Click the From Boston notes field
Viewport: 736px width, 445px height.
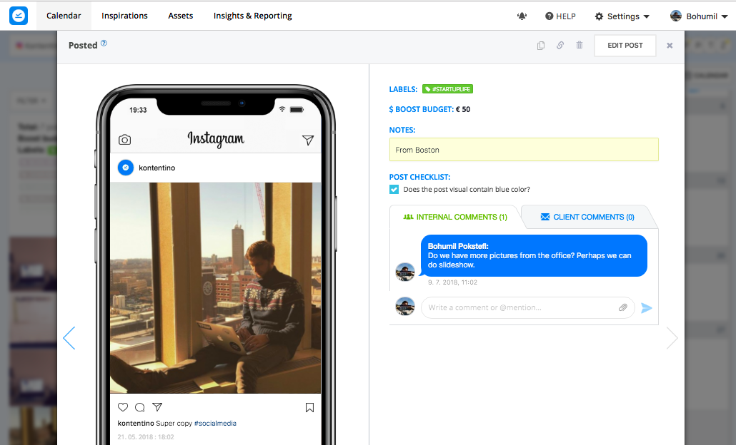tap(523, 150)
